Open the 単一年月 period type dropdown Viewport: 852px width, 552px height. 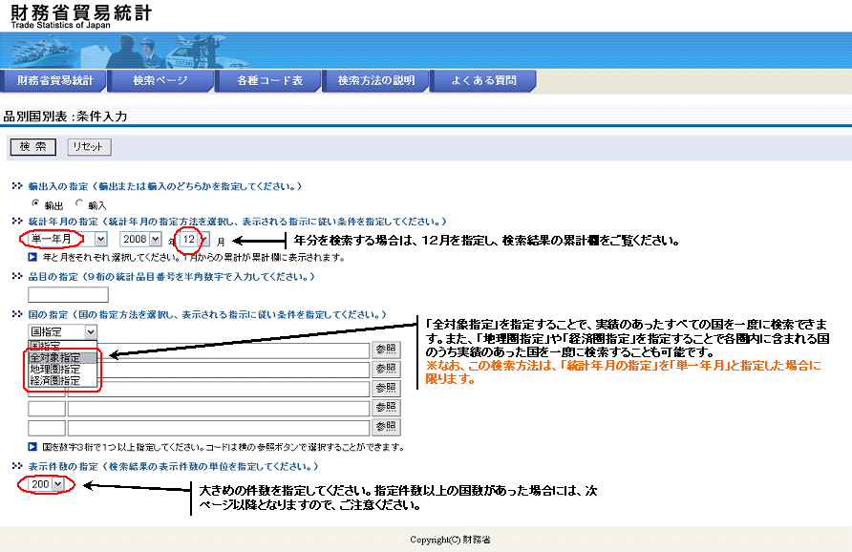pos(67,239)
